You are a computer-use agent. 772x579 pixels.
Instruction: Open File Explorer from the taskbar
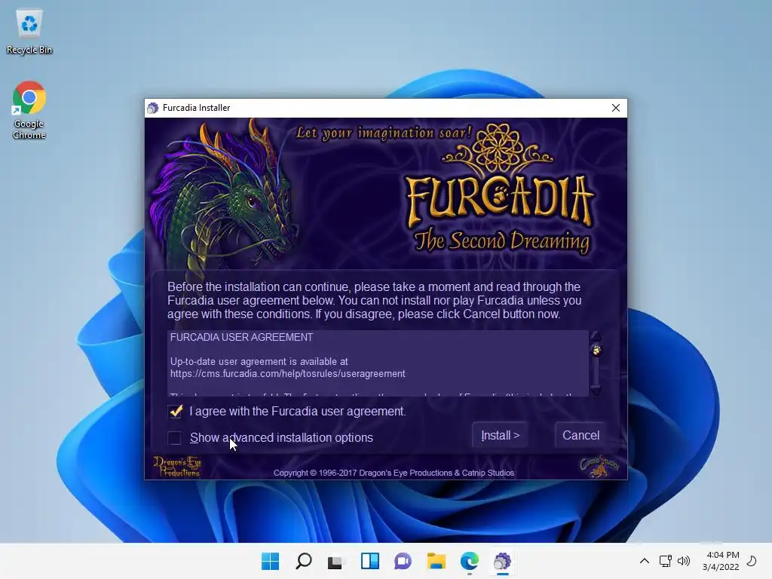[437, 561]
